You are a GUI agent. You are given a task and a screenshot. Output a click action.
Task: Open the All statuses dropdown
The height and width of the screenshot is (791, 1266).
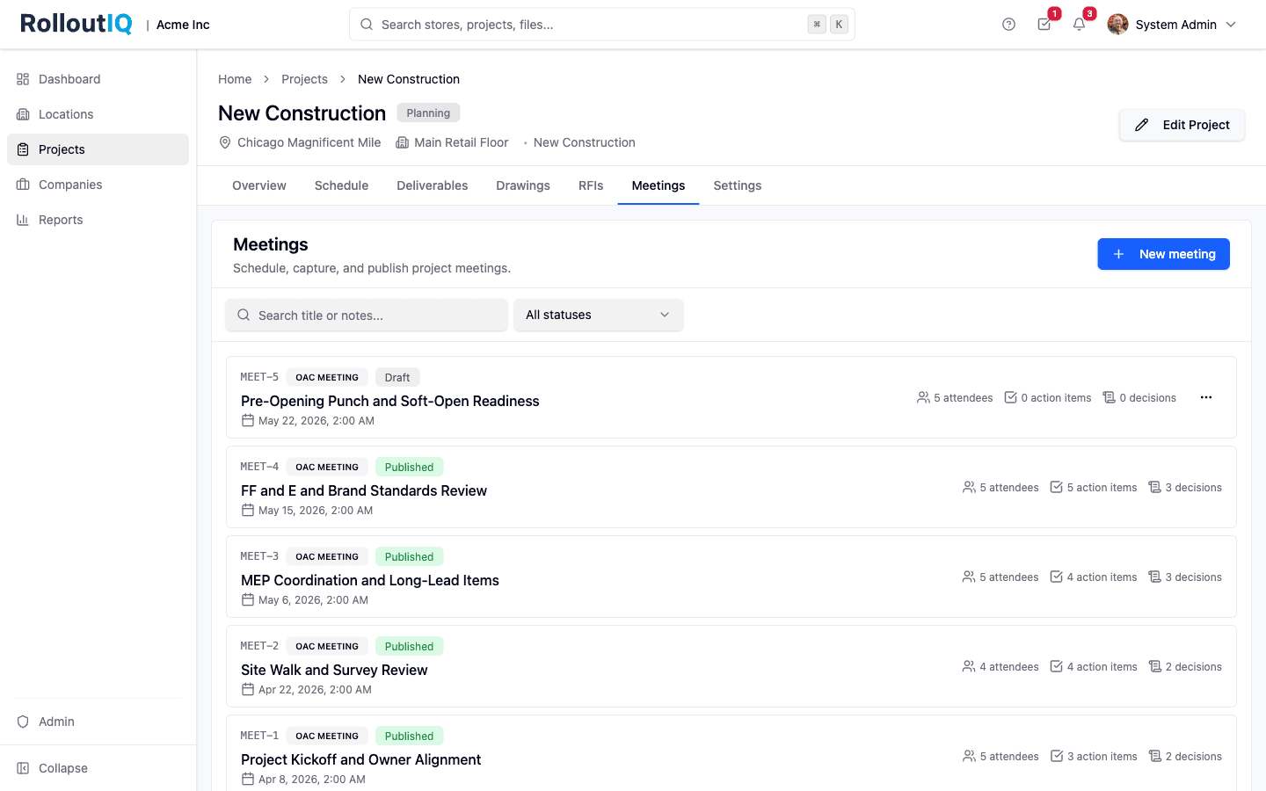pyautogui.click(x=598, y=315)
